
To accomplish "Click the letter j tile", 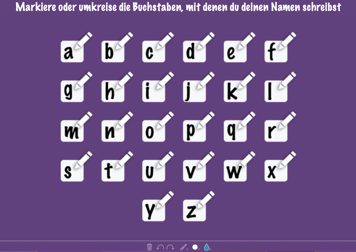I will [x=194, y=91].
